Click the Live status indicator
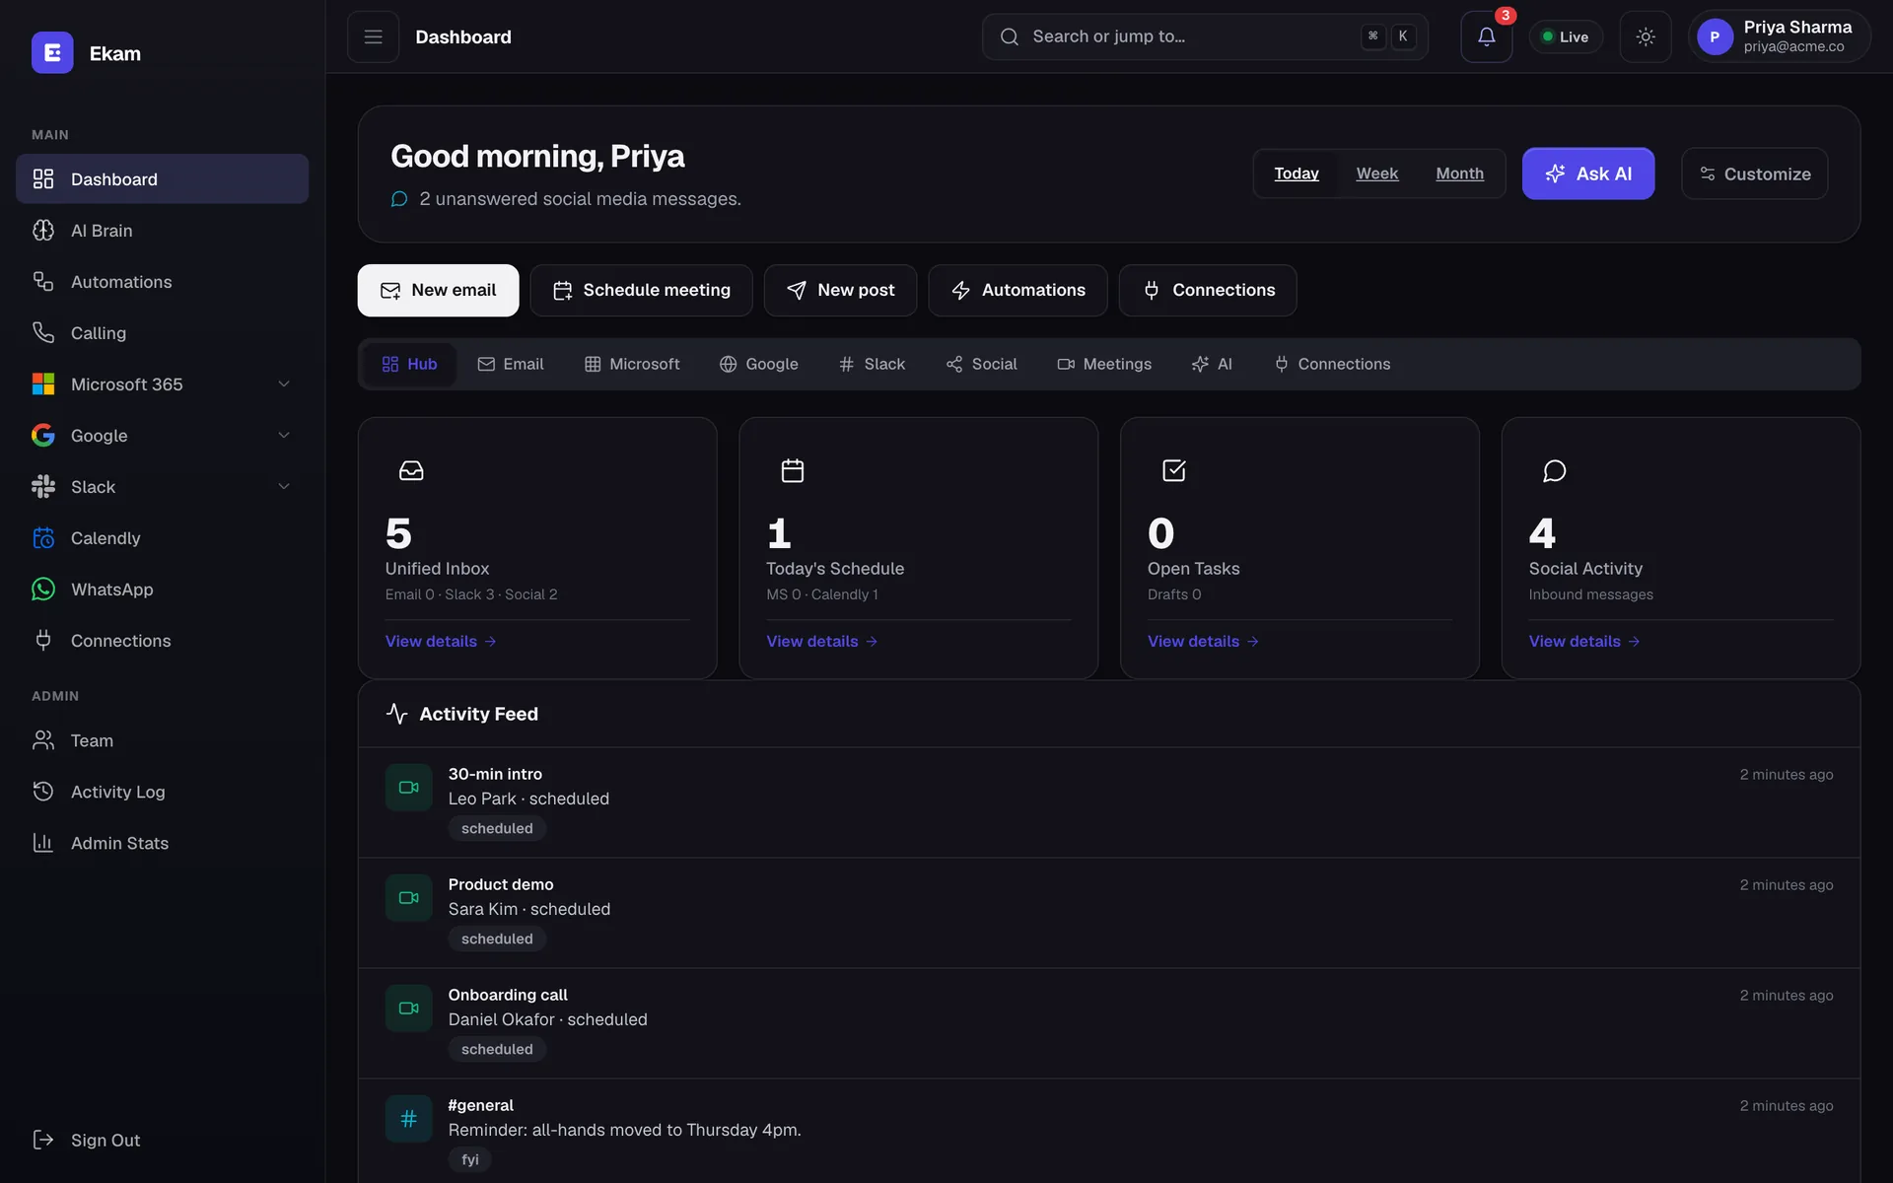The height and width of the screenshot is (1183, 1893). pyautogui.click(x=1565, y=36)
